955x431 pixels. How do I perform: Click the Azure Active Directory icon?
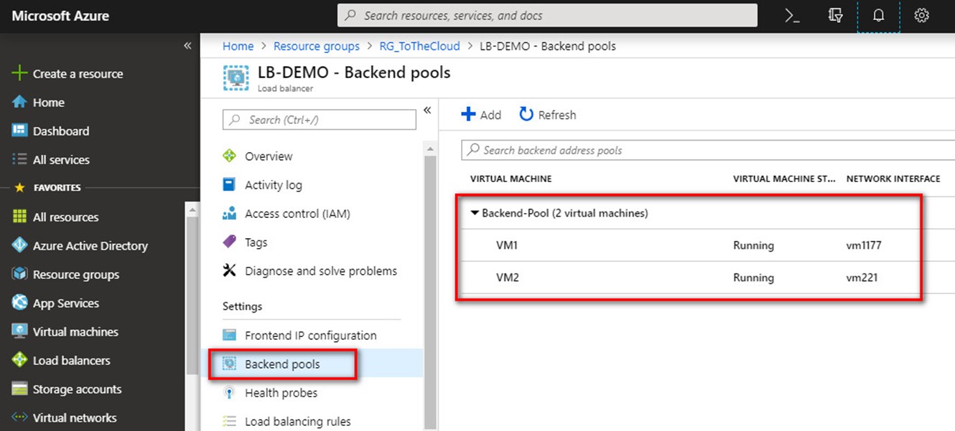click(x=19, y=246)
